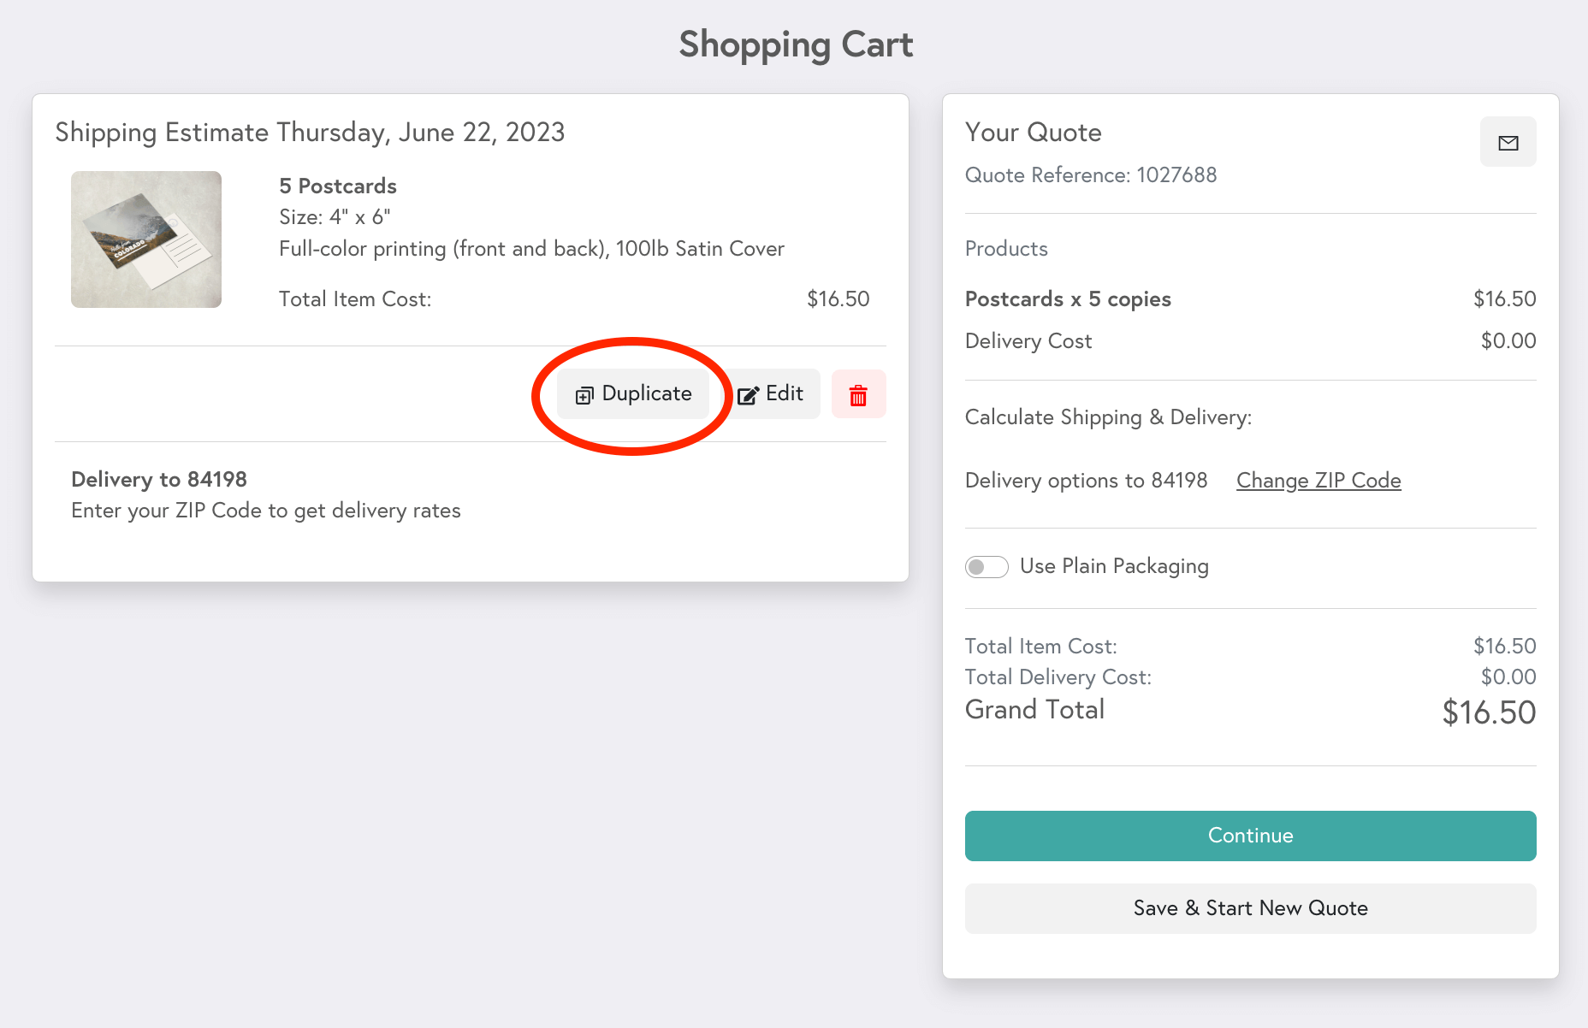Edit the postcard order details
1588x1028 pixels.
pyautogui.click(x=770, y=394)
